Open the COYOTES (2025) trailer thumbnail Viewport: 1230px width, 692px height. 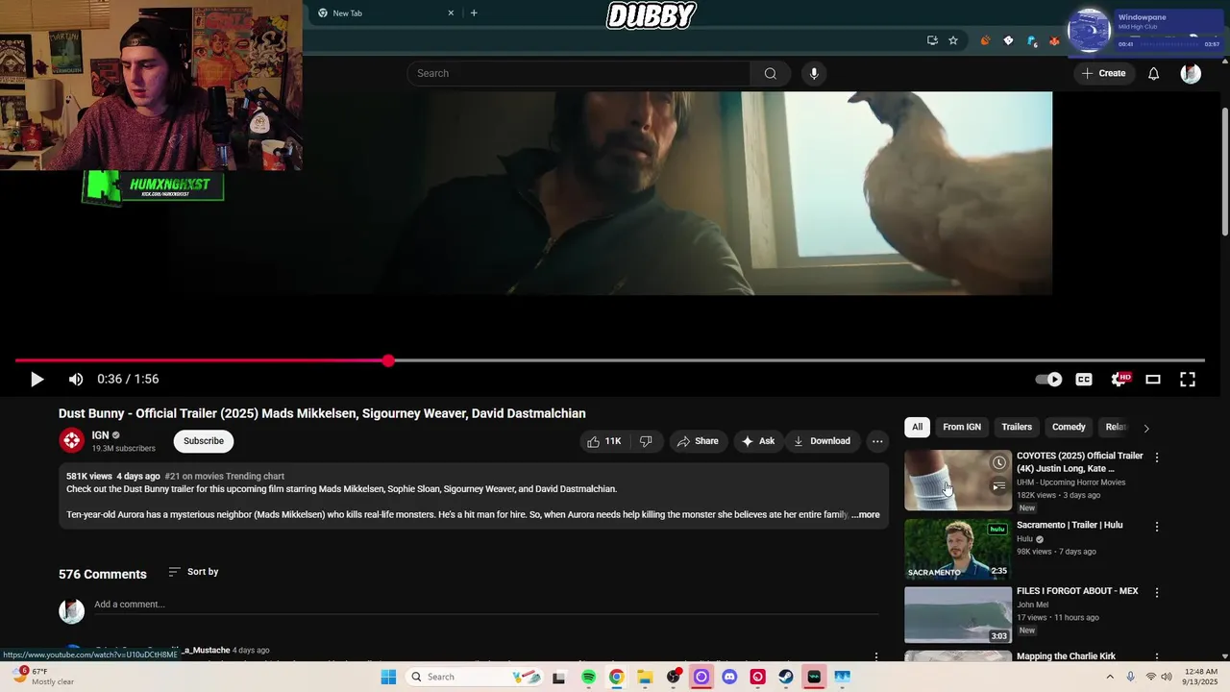point(958,480)
